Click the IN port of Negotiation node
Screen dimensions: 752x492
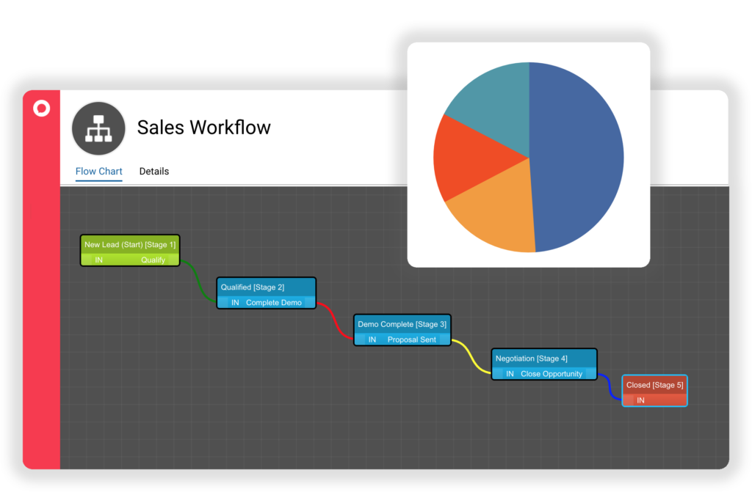tap(510, 374)
